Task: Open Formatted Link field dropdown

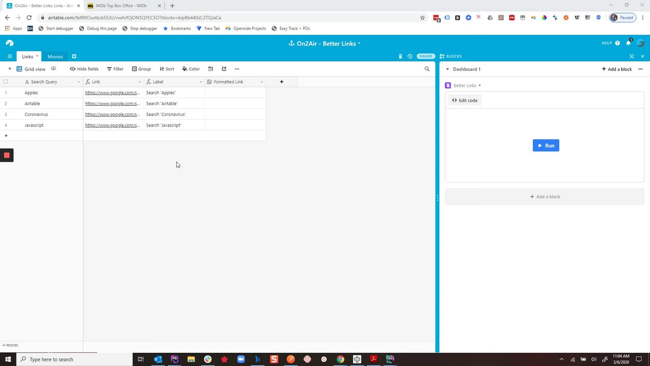Action: [x=262, y=82]
